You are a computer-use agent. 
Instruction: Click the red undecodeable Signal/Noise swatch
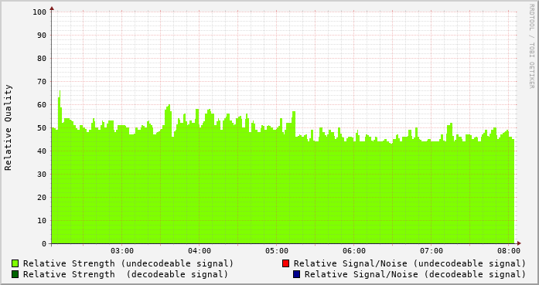285,263
